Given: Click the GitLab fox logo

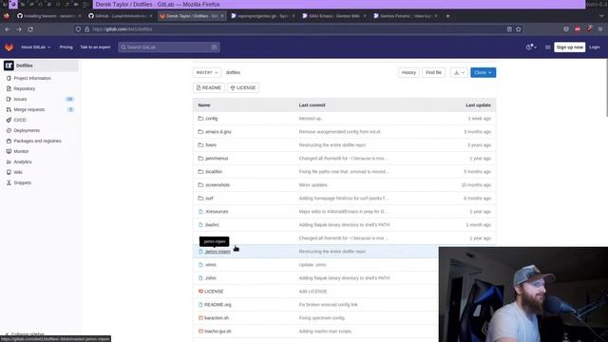Looking at the screenshot, I should tap(9, 47).
